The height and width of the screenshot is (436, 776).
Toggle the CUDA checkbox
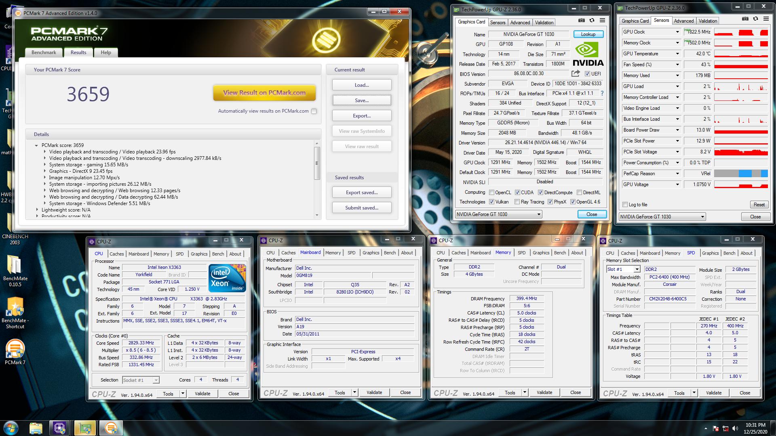coord(517,193)
